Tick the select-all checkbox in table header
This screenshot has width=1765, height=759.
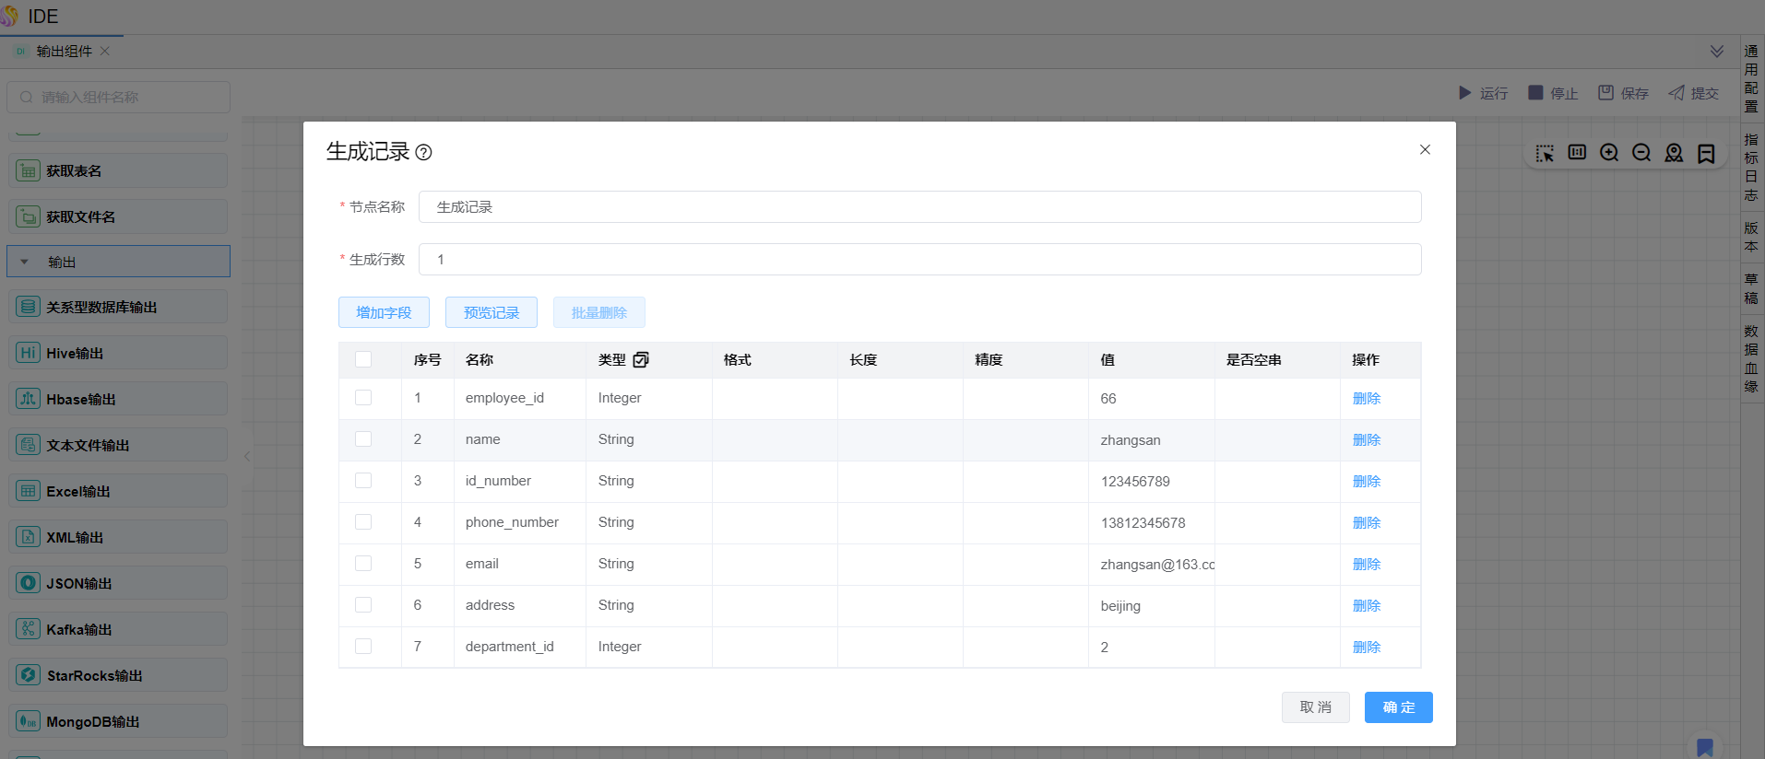click(x=363, y=360)
